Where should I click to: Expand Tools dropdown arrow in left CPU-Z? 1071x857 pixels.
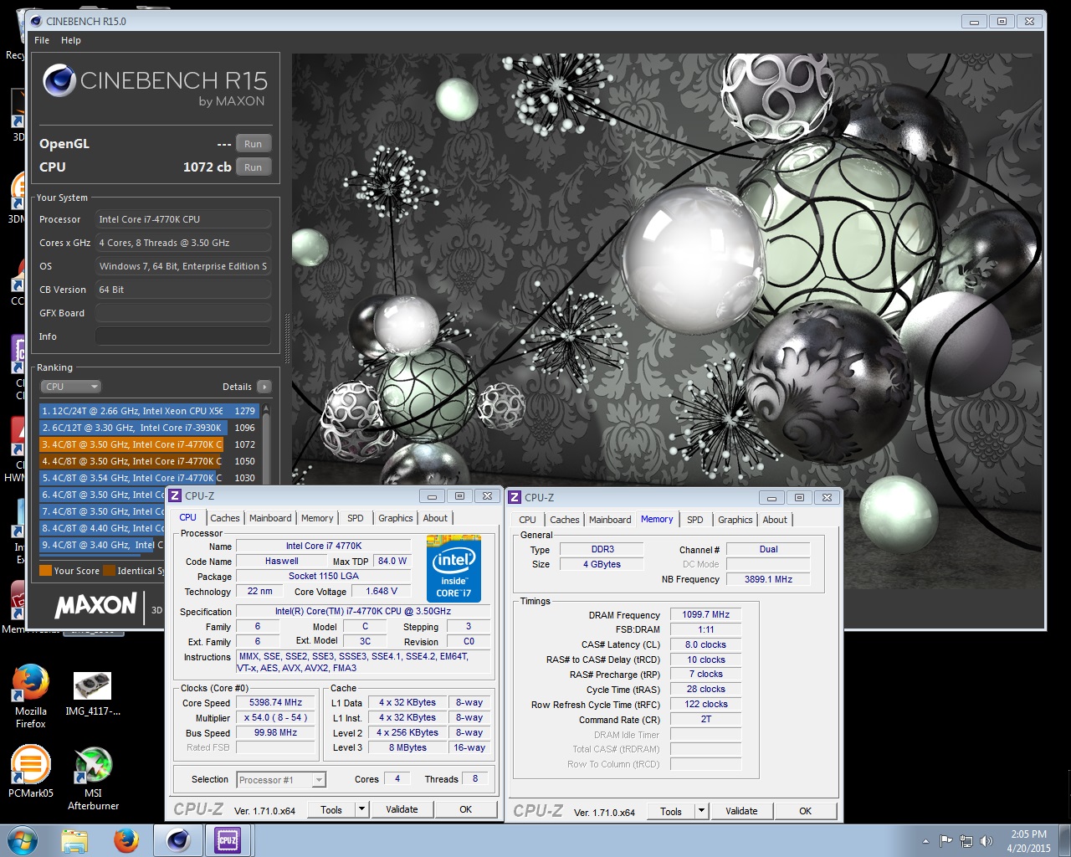[362, 809]
